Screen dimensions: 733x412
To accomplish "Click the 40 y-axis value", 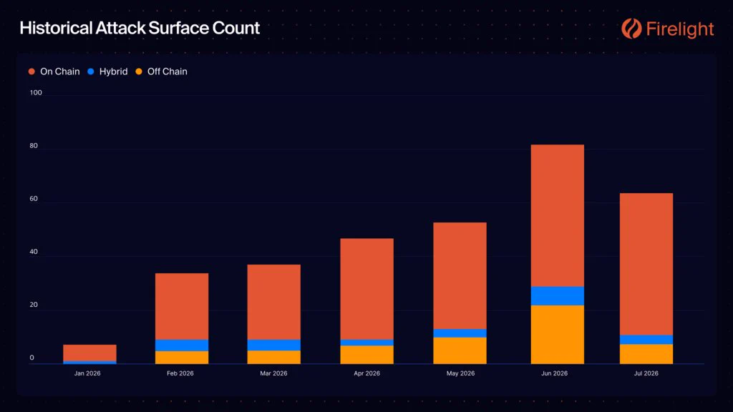I will pyautogui.click(x=34, y=252).
